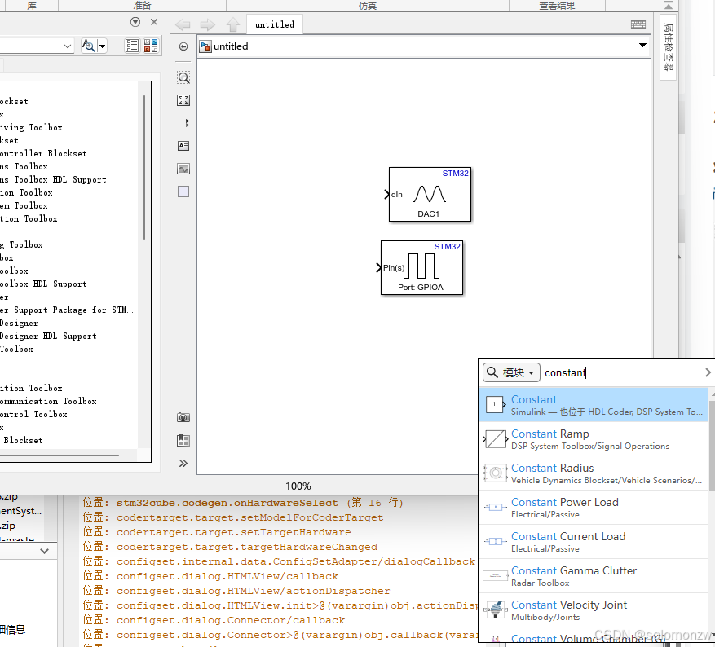
Task: Choose Constant Gamma Clutter result
Action: [x=594, y=575]
